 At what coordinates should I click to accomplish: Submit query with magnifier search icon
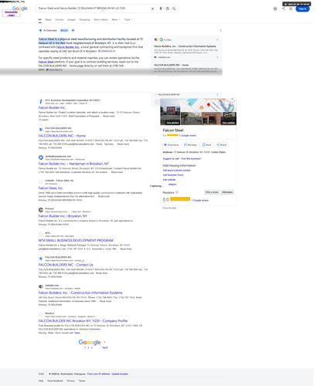click(174, 8)
